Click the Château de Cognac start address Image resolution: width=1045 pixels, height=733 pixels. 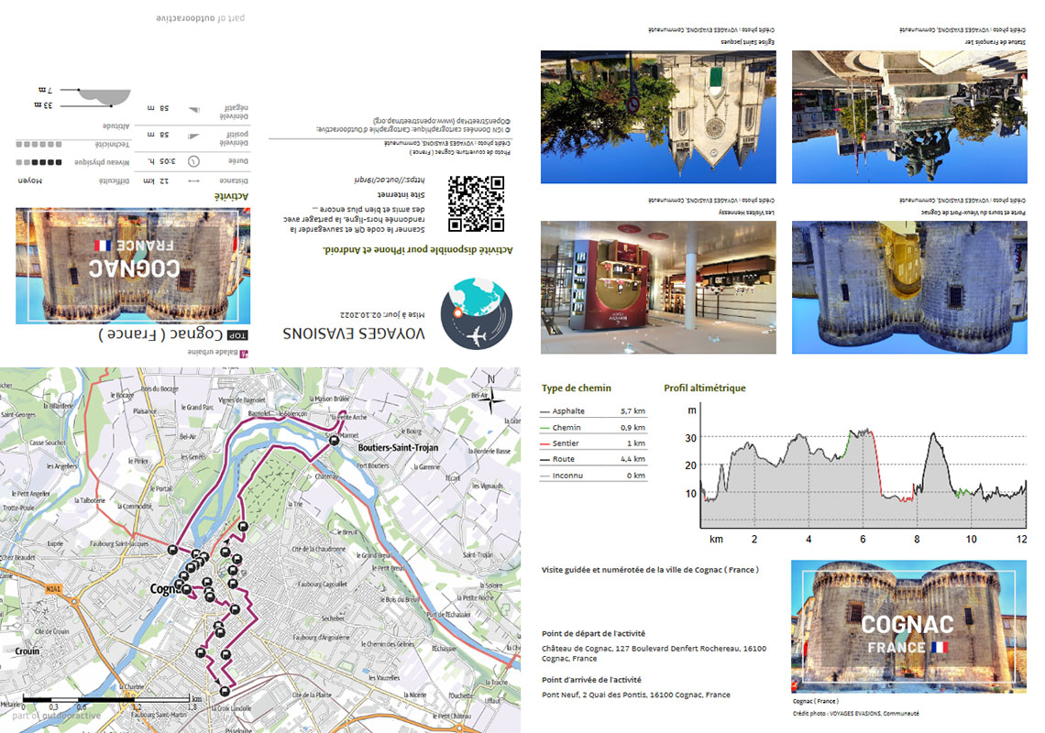click(654, 653)
